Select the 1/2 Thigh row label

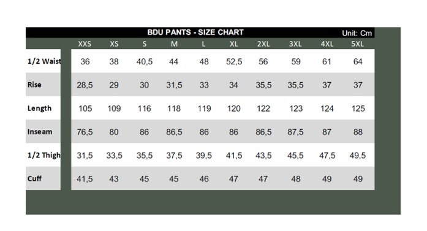44,155
